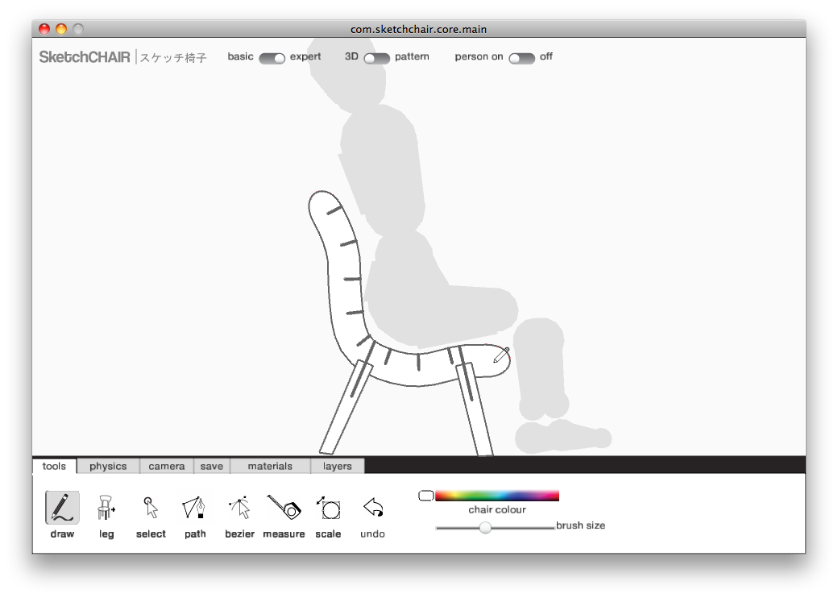Select the measure tape tool

click(284, 508)
